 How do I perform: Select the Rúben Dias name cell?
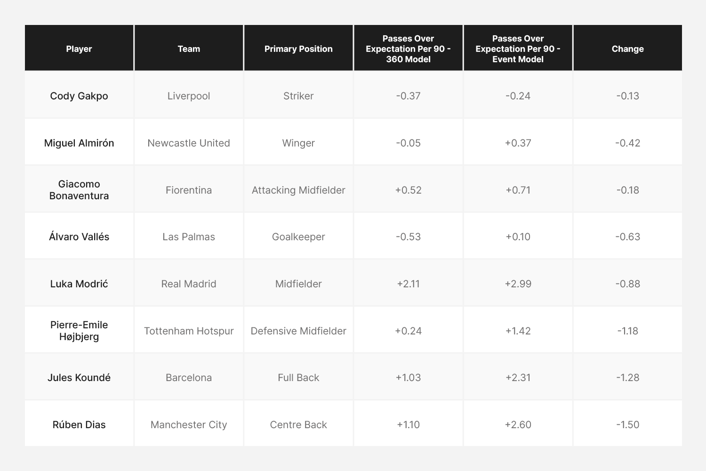79,424
